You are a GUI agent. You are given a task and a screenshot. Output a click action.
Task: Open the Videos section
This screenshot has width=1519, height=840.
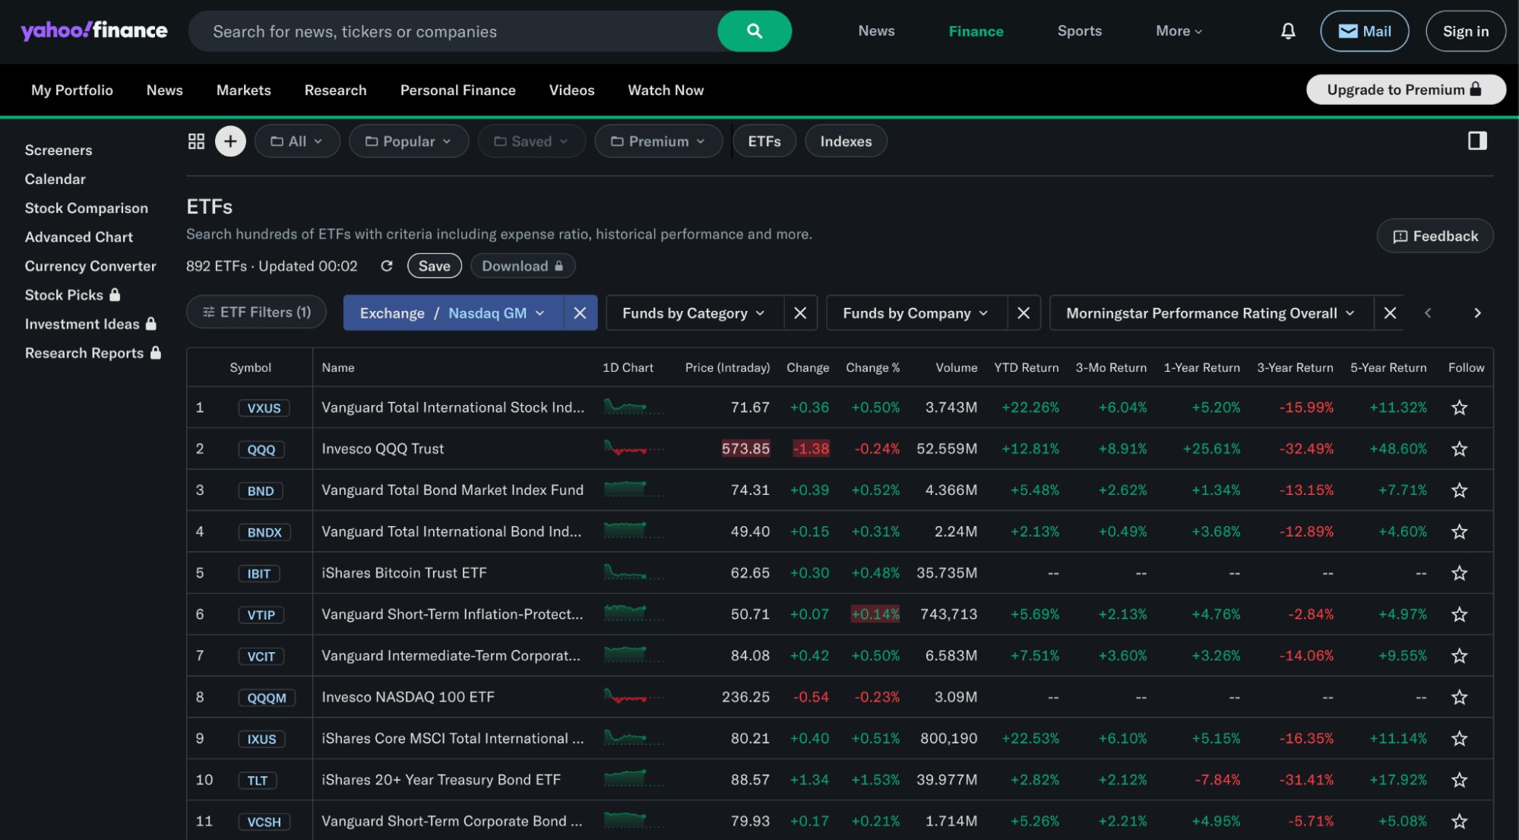[571, 90]
